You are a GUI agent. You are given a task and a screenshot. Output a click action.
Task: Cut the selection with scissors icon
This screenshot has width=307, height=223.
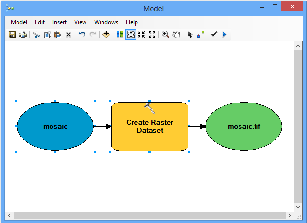36,34
